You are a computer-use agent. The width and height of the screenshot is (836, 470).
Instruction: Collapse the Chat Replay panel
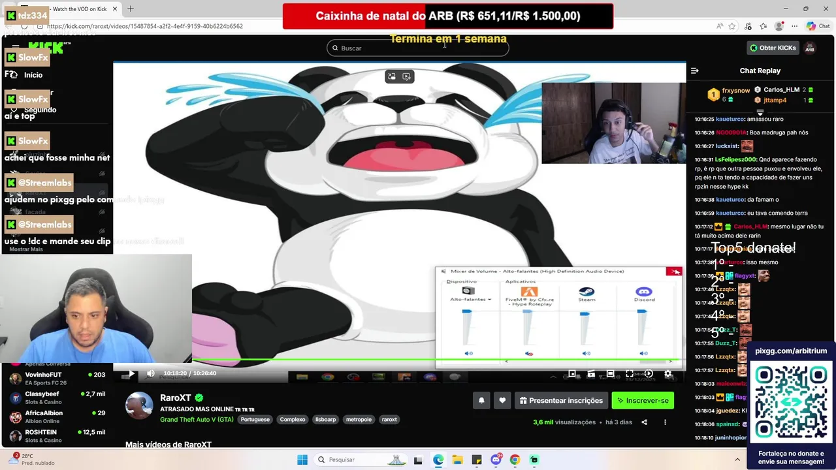point(695,70)
